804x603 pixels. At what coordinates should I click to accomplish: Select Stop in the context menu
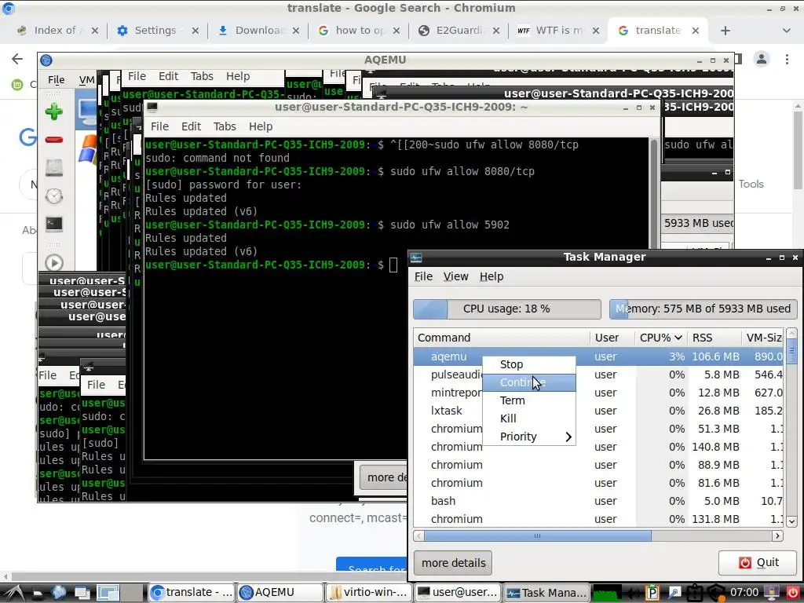click(529, 364)
